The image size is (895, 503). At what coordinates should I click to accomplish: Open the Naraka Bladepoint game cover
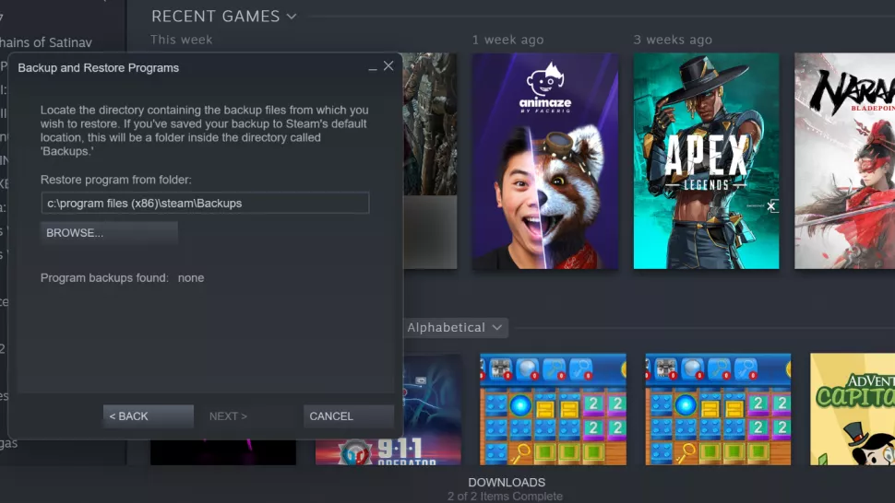pos(845,161)
